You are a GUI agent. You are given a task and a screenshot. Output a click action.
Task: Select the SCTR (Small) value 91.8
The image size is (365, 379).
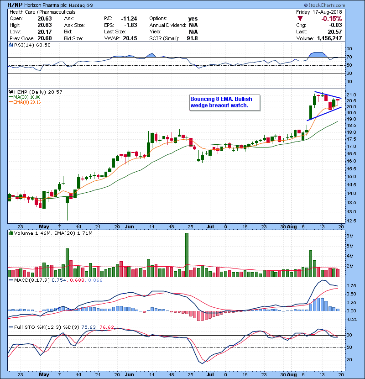point(192,38)
